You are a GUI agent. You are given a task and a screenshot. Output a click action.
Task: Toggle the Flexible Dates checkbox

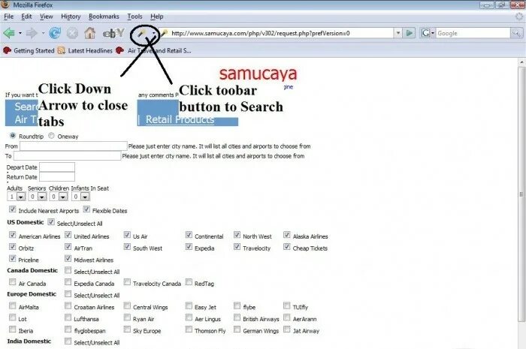pyautogui.click(x=86, y=209)
